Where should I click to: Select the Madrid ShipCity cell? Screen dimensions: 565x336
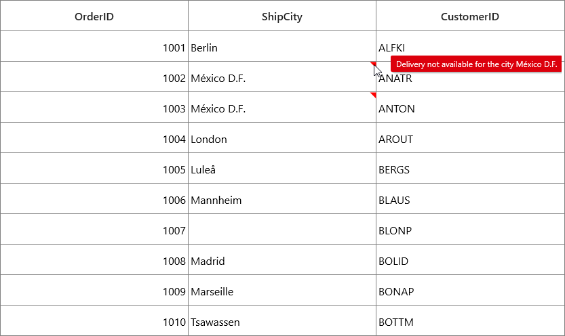(282, 259)
